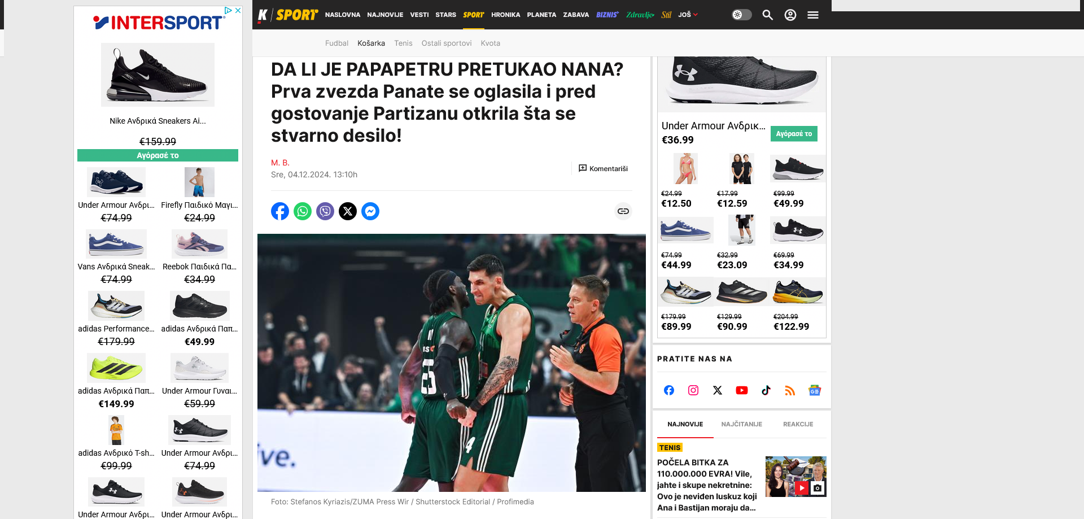Open site search magnifier
Image resolution: width=1084 pixels, height=519 pixels.
click(x=767, y=15)
